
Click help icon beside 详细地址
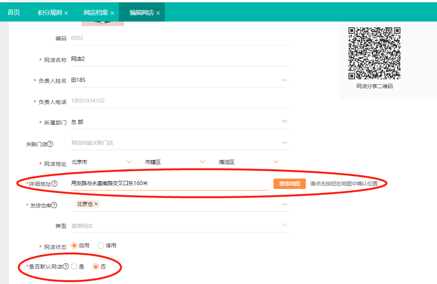point(55,184)
